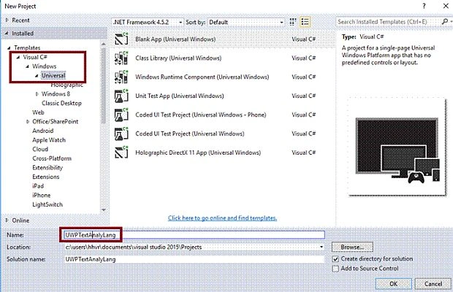Viewport: 453px width, 292px height.
Task: Select the Cloud template category
Action: tap(40, 149)
